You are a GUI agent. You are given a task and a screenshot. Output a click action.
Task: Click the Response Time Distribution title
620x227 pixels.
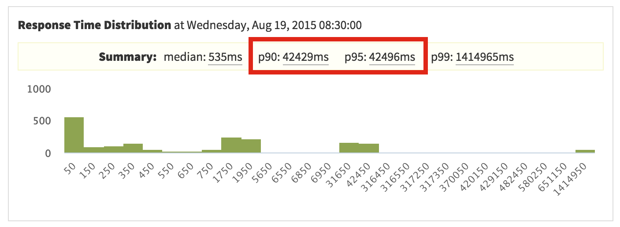tap(94, 25)
